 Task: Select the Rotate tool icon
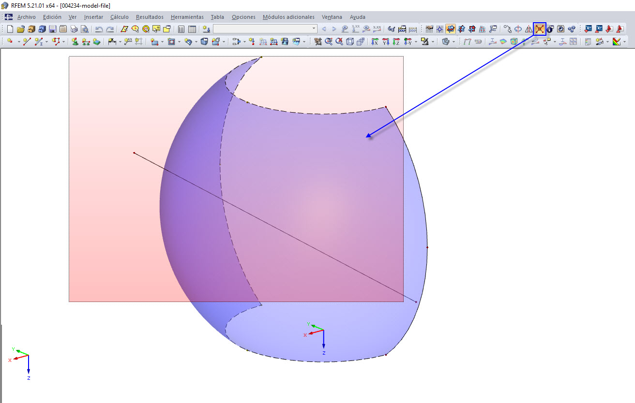[518, 29]
